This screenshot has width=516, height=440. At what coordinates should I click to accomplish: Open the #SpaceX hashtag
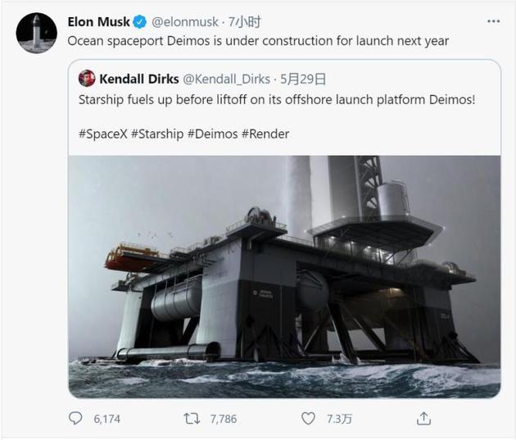tap(102, 134)
